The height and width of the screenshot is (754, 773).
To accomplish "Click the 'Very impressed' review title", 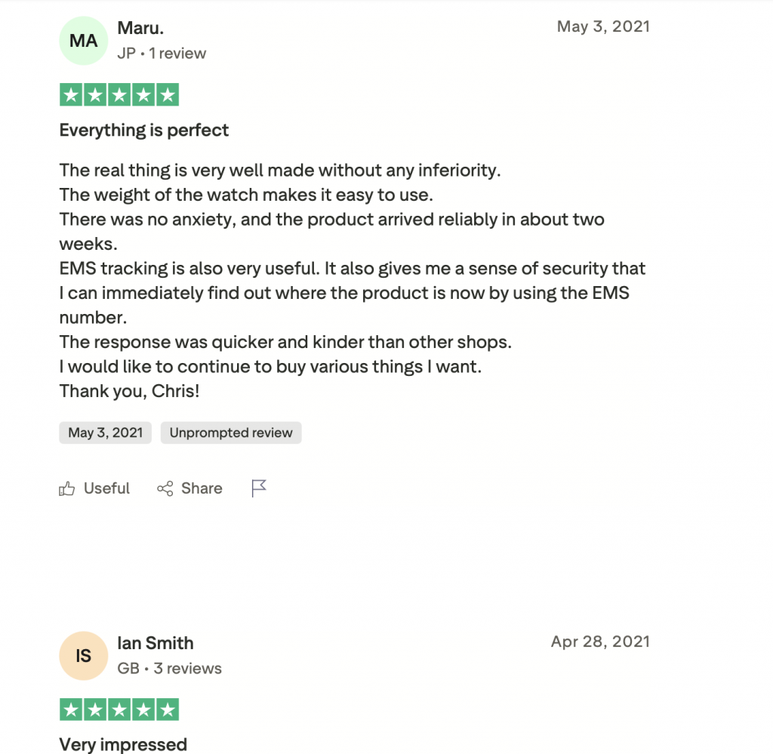I will click(123, 744).
